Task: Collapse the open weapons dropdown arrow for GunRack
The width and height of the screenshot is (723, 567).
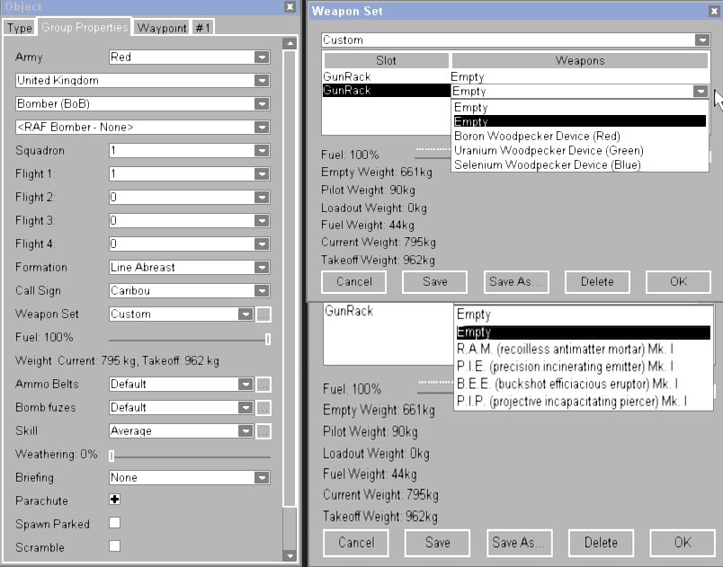Action: coord(701,91)
